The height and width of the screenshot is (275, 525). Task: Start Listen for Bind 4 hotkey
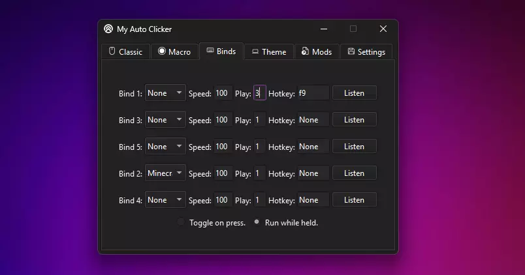pos(354,200)
